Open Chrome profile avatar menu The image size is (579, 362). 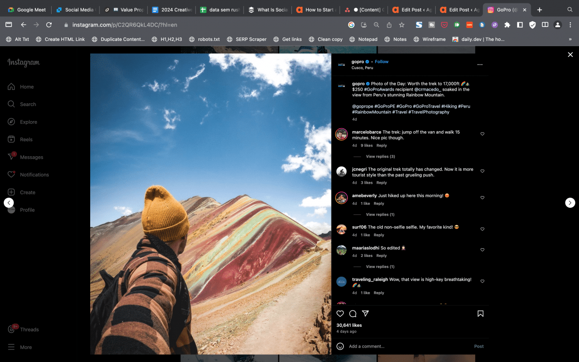[x=558, y=25]
